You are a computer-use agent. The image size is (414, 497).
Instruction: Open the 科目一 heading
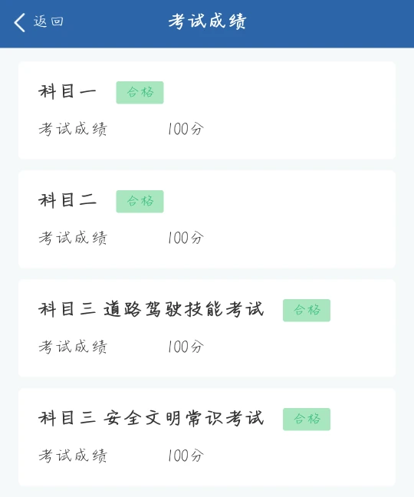67,91
